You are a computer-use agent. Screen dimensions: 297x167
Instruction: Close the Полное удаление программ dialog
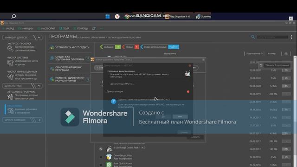coord(203,60)
